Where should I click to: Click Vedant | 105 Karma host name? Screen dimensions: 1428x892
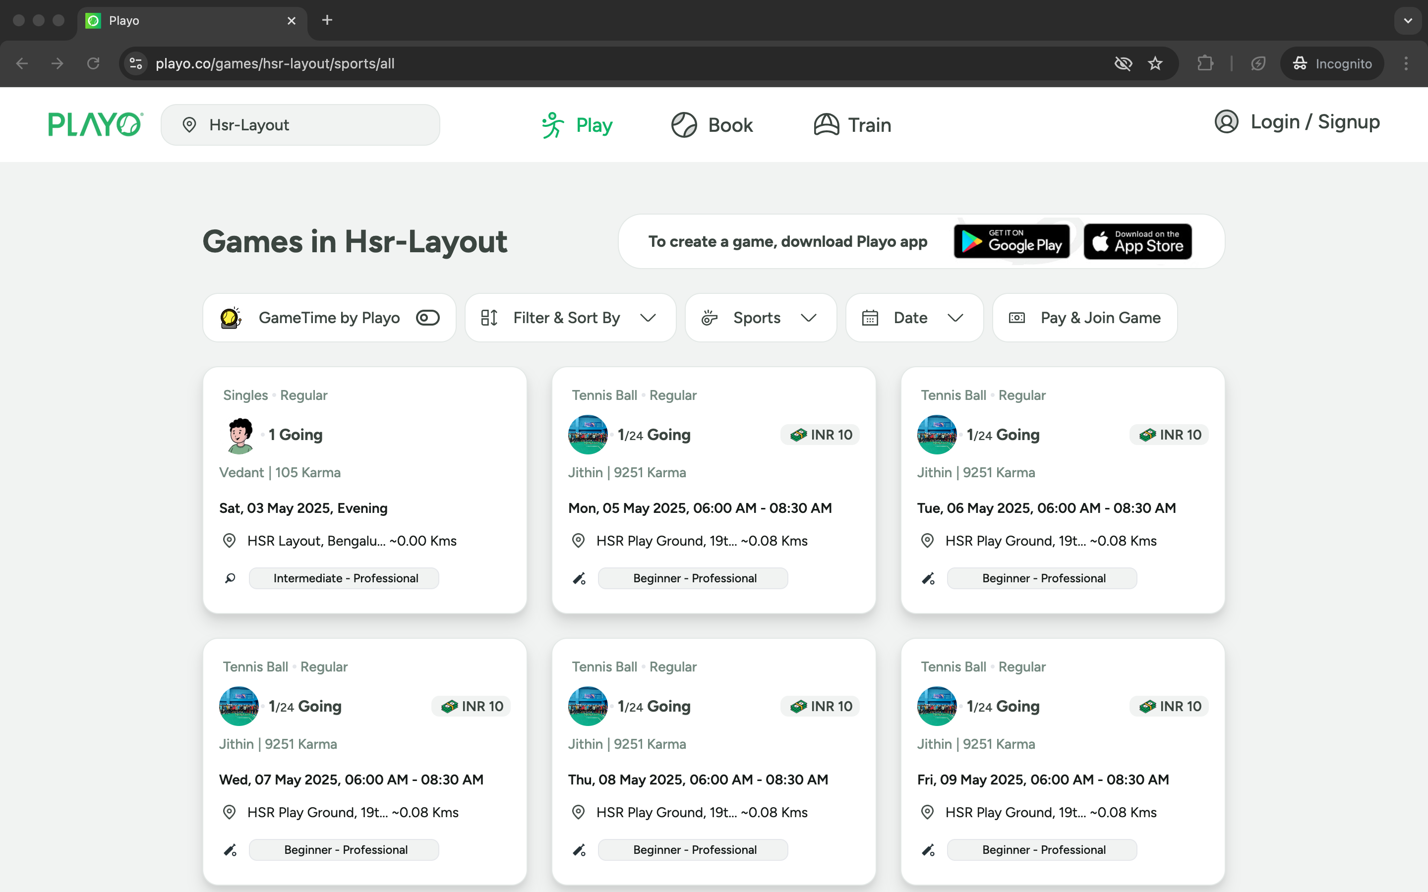coord(280,472)
